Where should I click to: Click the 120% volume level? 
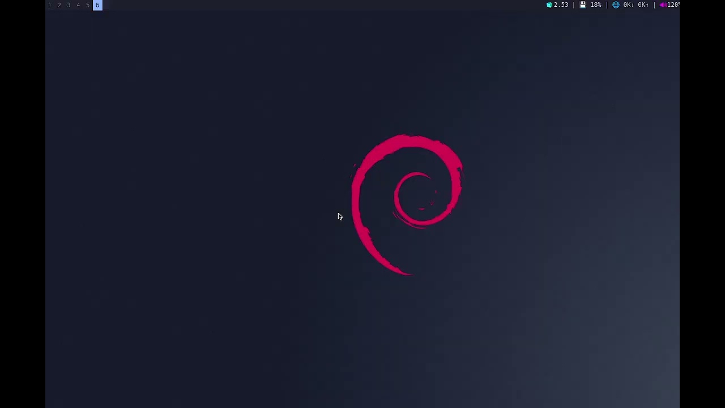[x=673, y=5]
